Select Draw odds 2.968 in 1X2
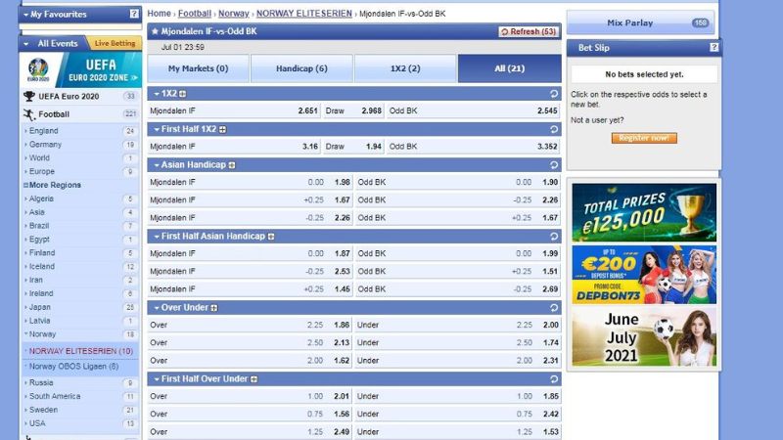 [x=372, y=110]
